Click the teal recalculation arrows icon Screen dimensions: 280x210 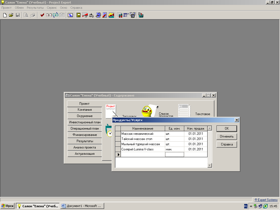[x=55, y=15]
